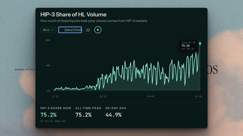
Task: Click the 11-21 x-axis date label
Action: coord(55,97)
